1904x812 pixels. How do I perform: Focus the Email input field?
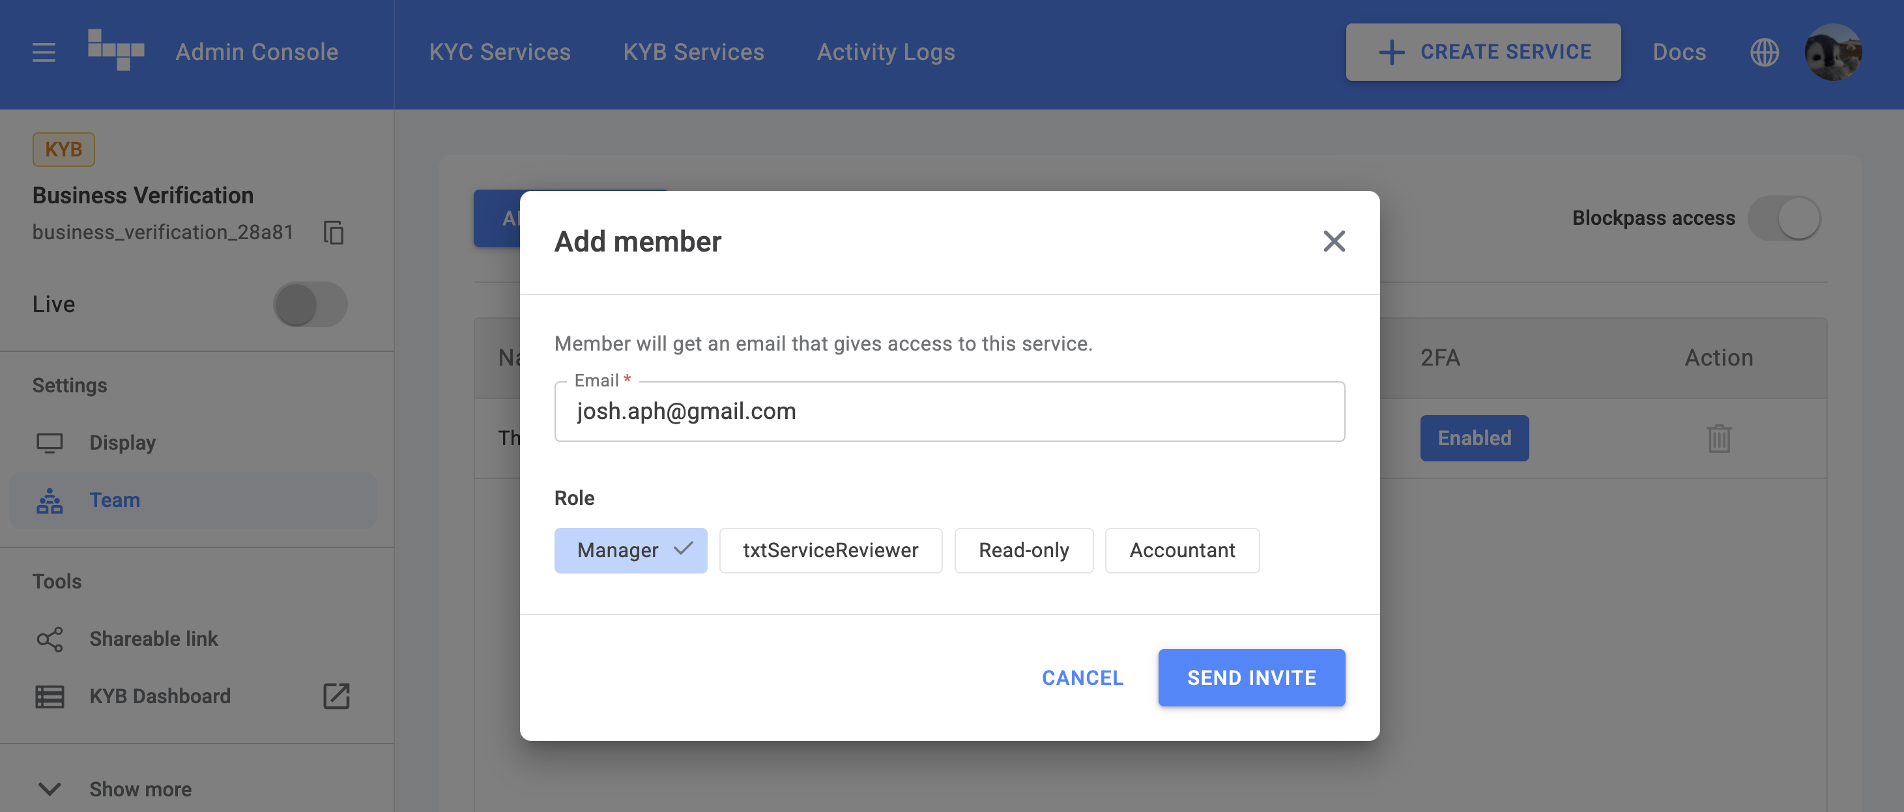950,411
